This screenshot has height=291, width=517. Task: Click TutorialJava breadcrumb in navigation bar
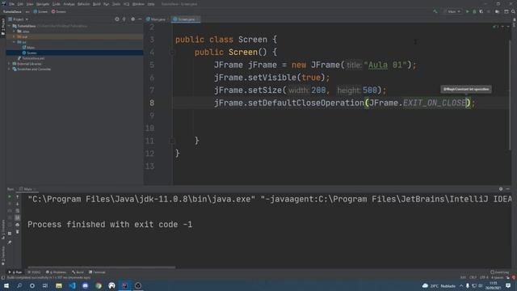coord(12,11)
